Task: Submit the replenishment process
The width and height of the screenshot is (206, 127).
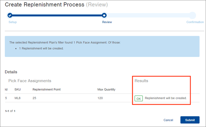Action: [x=190, y=120]
